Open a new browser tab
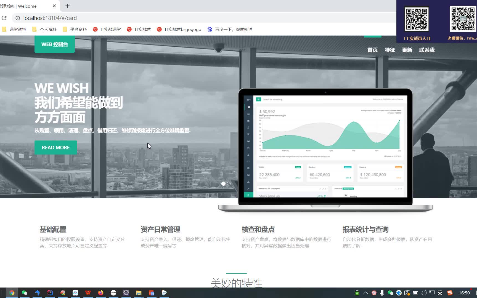 pyautogui.click(x=67, y=6)
